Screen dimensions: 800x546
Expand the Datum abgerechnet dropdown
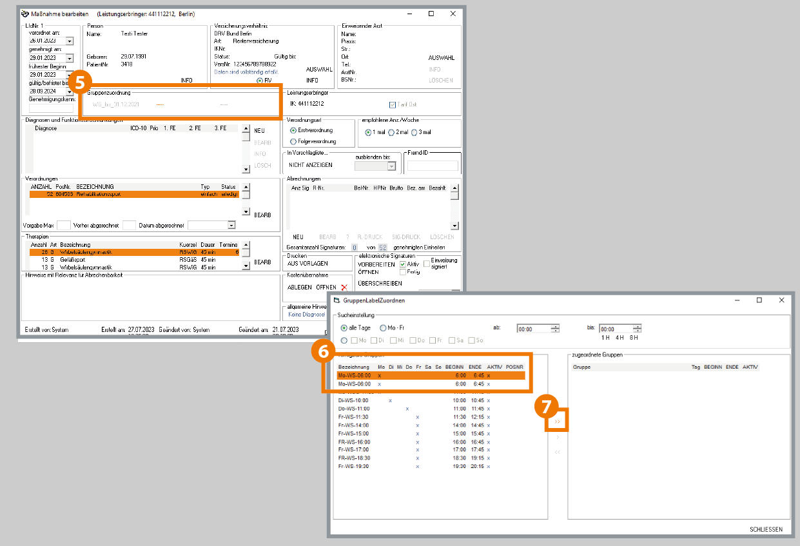click(x=231, y=226)
